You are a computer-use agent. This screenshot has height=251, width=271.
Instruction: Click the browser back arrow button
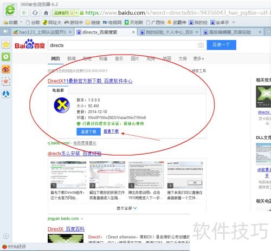pyautogui.click(x=24, y=13)
